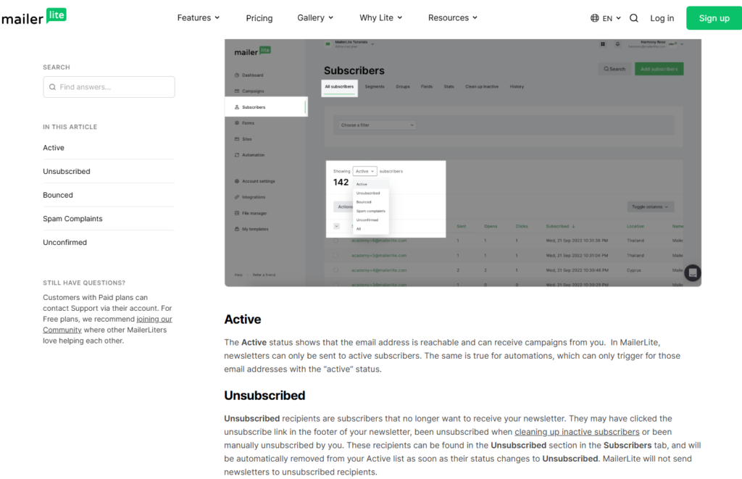Select All in the status dropdown list
This screenshot has height=479, width=742.
359,229
